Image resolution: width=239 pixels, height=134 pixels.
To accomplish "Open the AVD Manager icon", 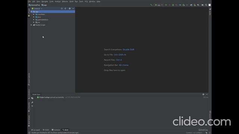I will (x=195, y=5).
